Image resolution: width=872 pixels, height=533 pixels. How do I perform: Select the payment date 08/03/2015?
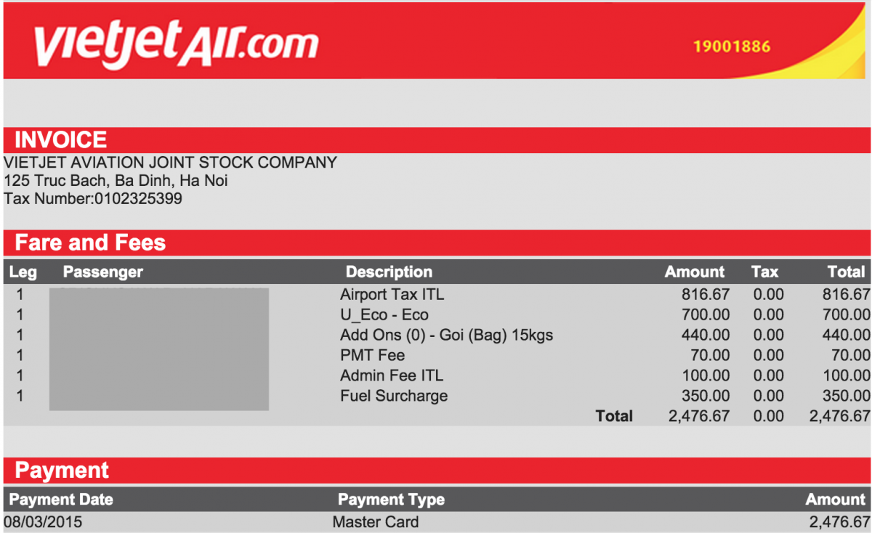[43, 522]
